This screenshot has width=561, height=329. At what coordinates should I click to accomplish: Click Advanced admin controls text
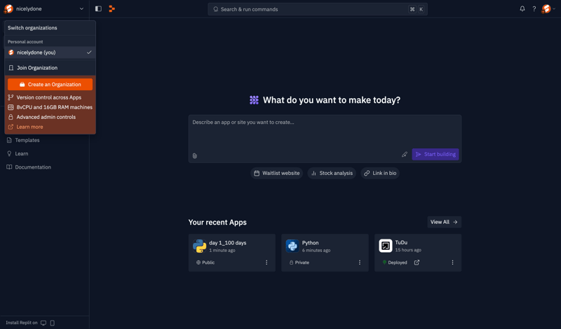[46, 117]
